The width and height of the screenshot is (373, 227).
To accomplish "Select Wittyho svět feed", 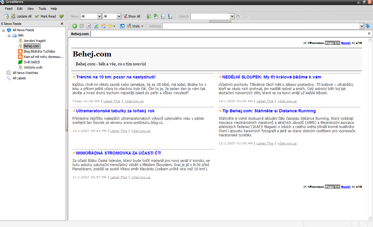I will click(x=33, y=67).
